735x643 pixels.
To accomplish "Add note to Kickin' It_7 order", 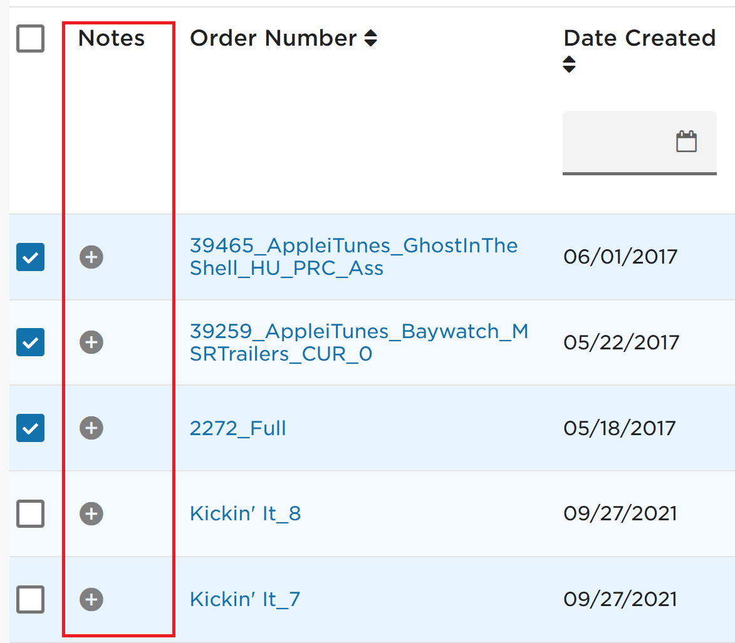I will tap(91, 599).
